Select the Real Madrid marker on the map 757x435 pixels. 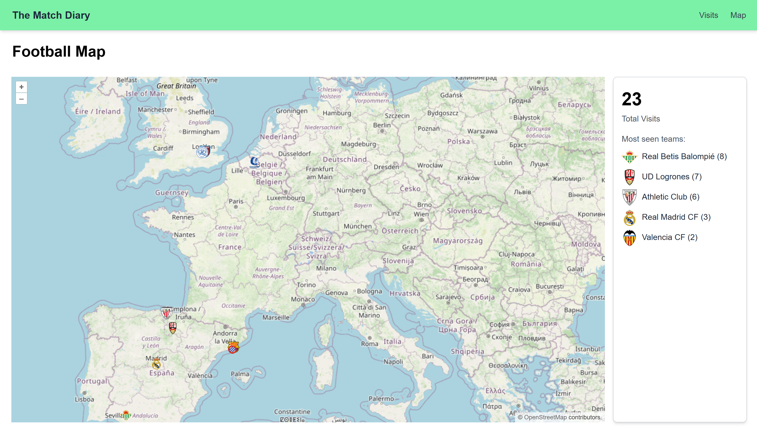(x=156, y=364)
